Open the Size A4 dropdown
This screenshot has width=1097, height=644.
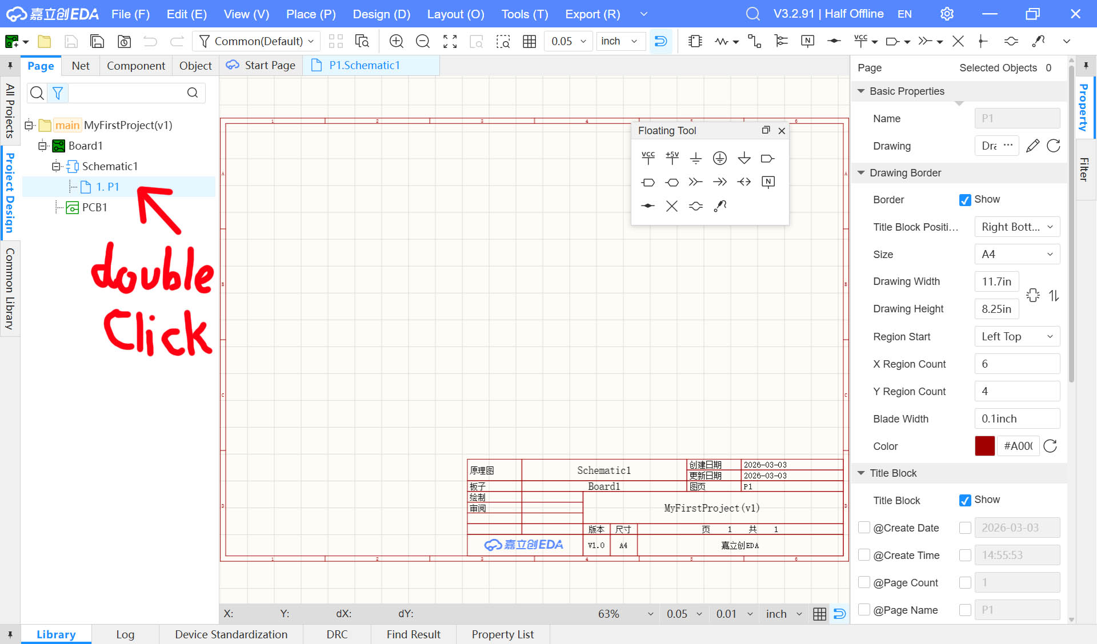click(1017, 254)
